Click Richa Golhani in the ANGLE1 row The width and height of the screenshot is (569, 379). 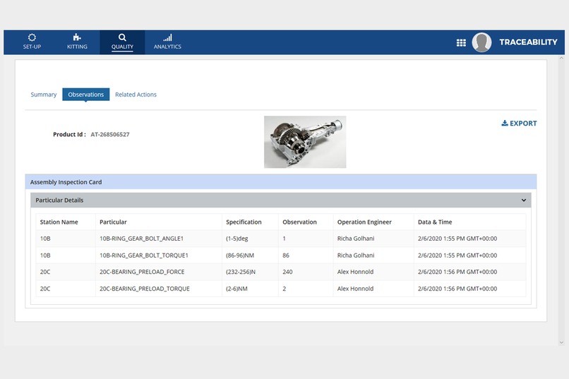point(356,239)
